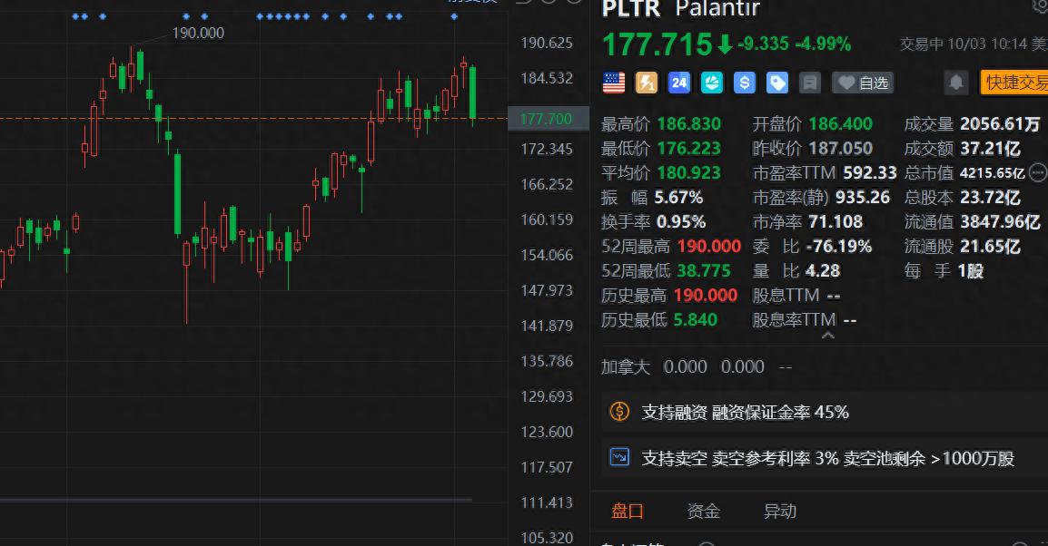Collapse the stock details panel chevron
Viewport: 1048px width, 546px height.
(827, 335)
